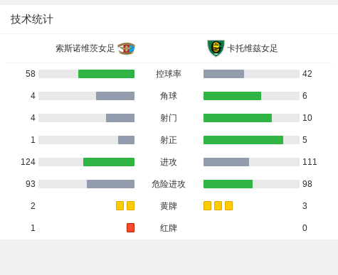The width and height of the screenshot is (338, 275).
Task: Open the 索斯诺维茨女足 team name link
Action: pos(85,48)
